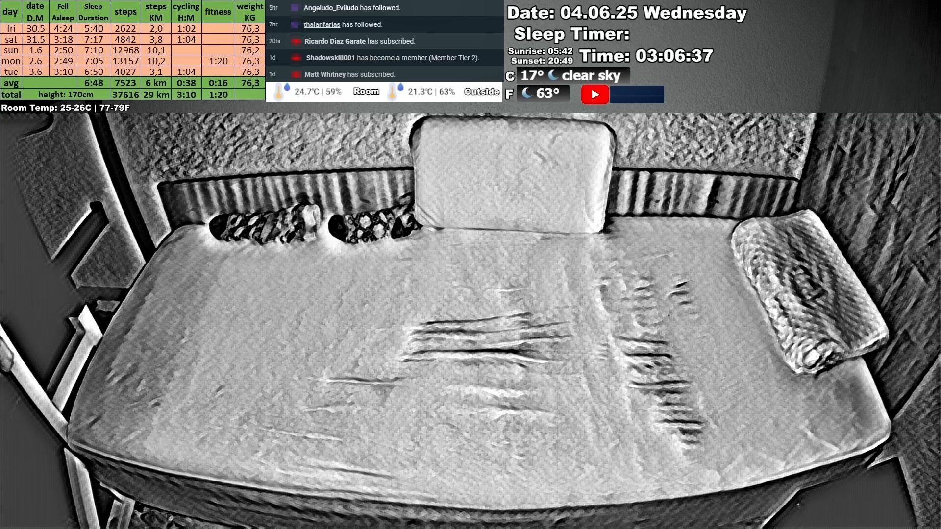The image size is (941, 529).
Task: Click the '76,2' weight cell
Action: click(x=250, y=50)
